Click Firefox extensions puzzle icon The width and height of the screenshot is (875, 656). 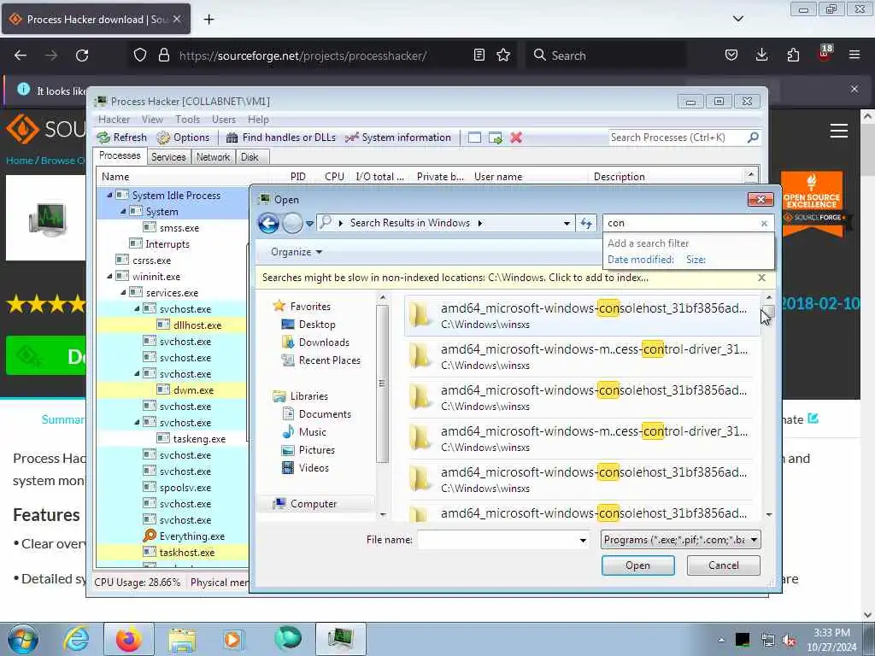(x=793, y=56)
